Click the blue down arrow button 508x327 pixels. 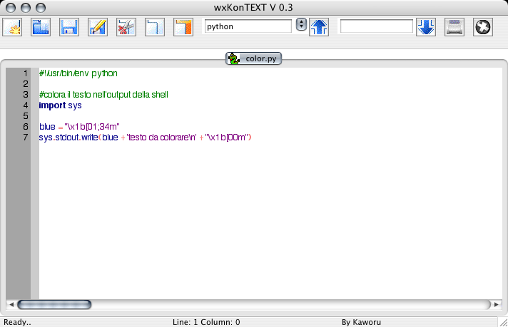coord(426,27)
